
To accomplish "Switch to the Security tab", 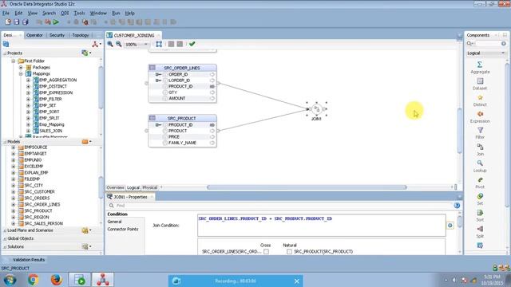I will 57,35.
